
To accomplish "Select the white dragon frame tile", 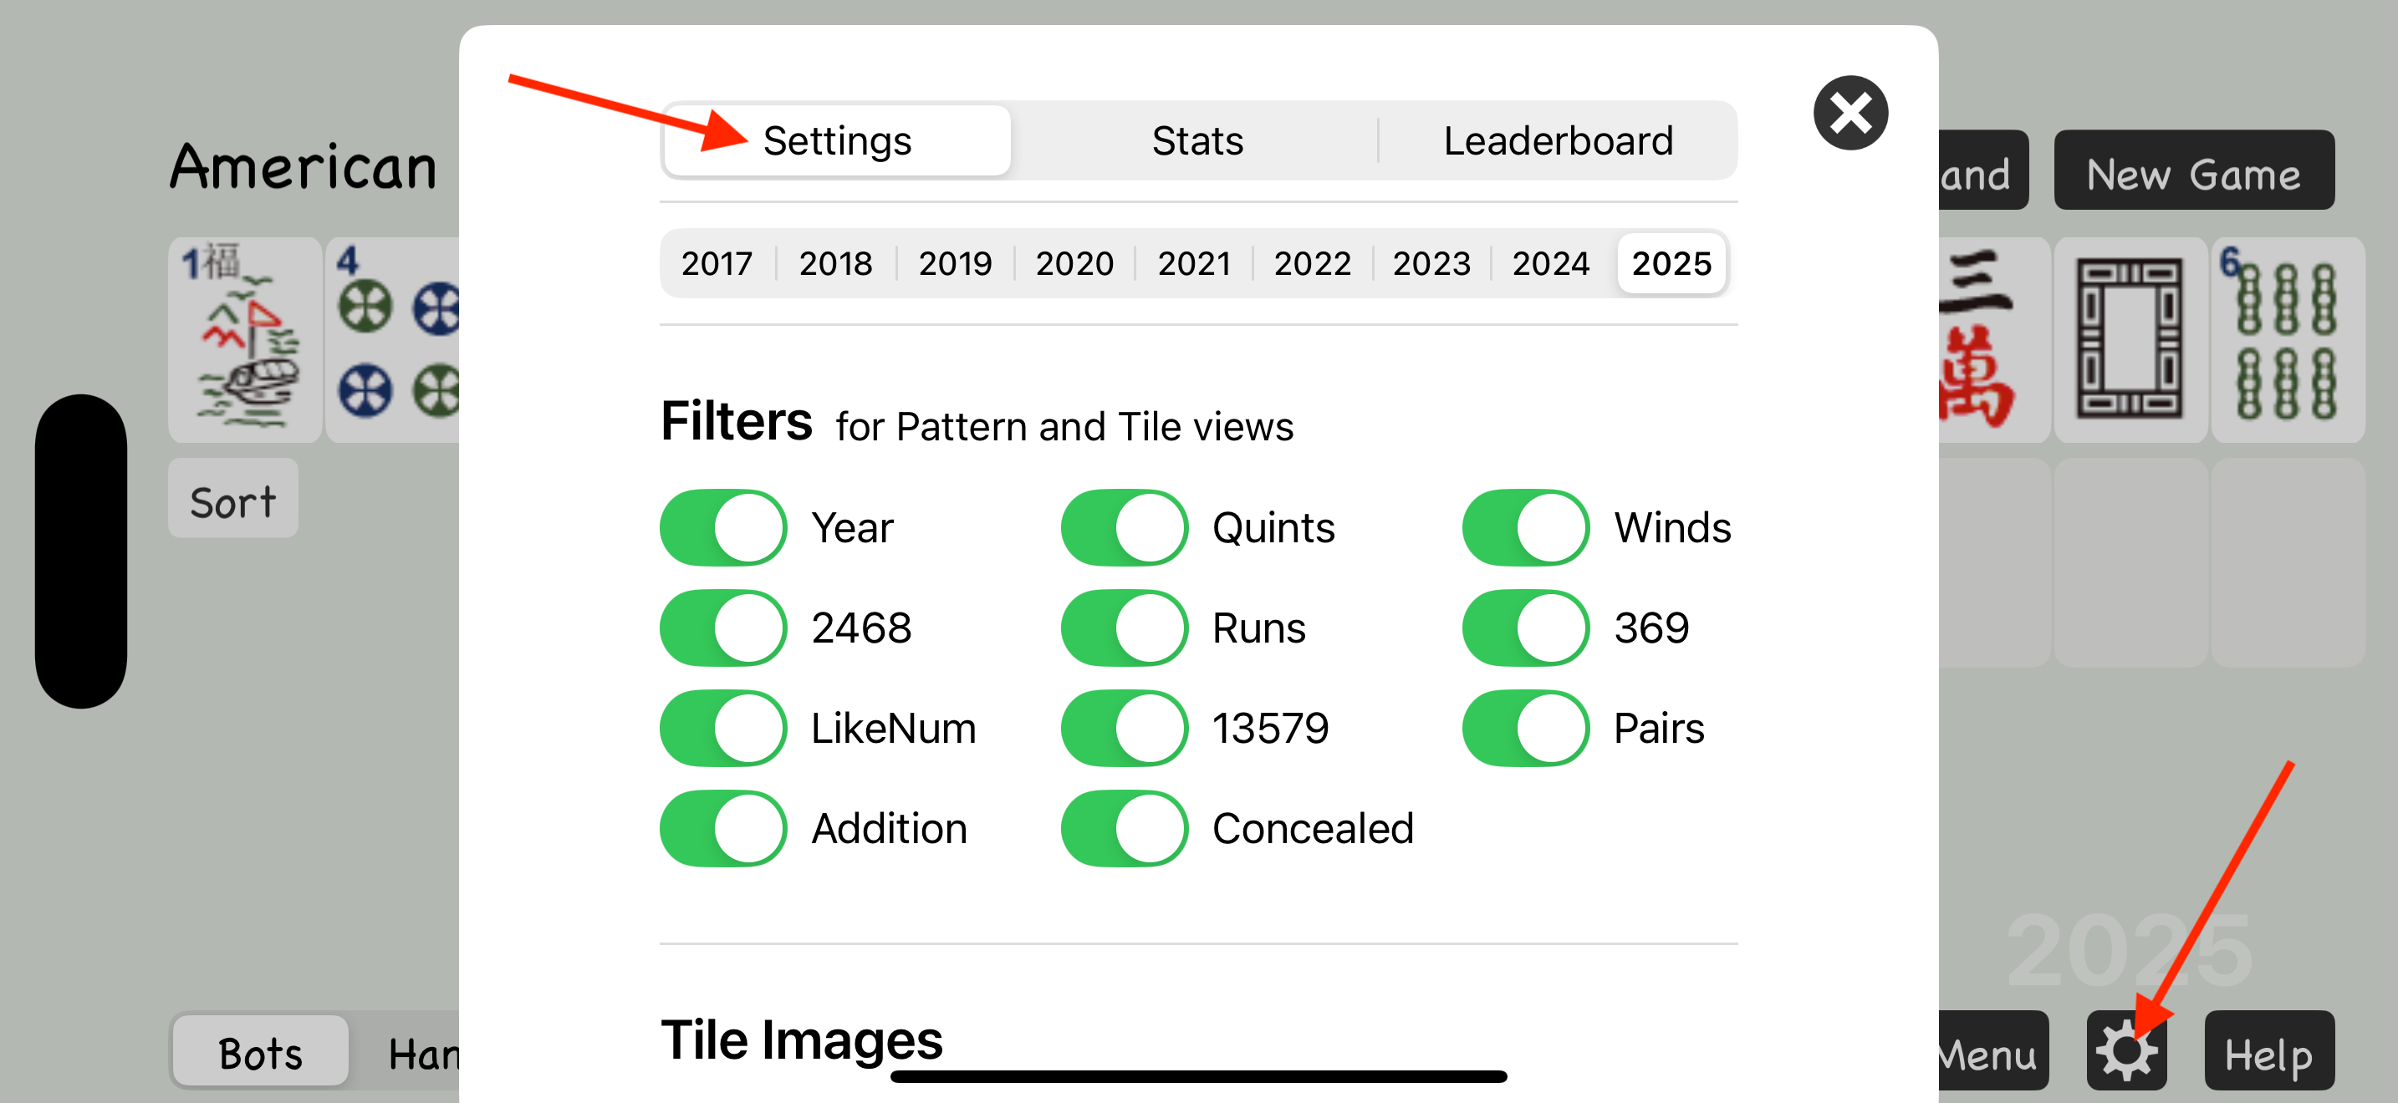I will 2129,339.
